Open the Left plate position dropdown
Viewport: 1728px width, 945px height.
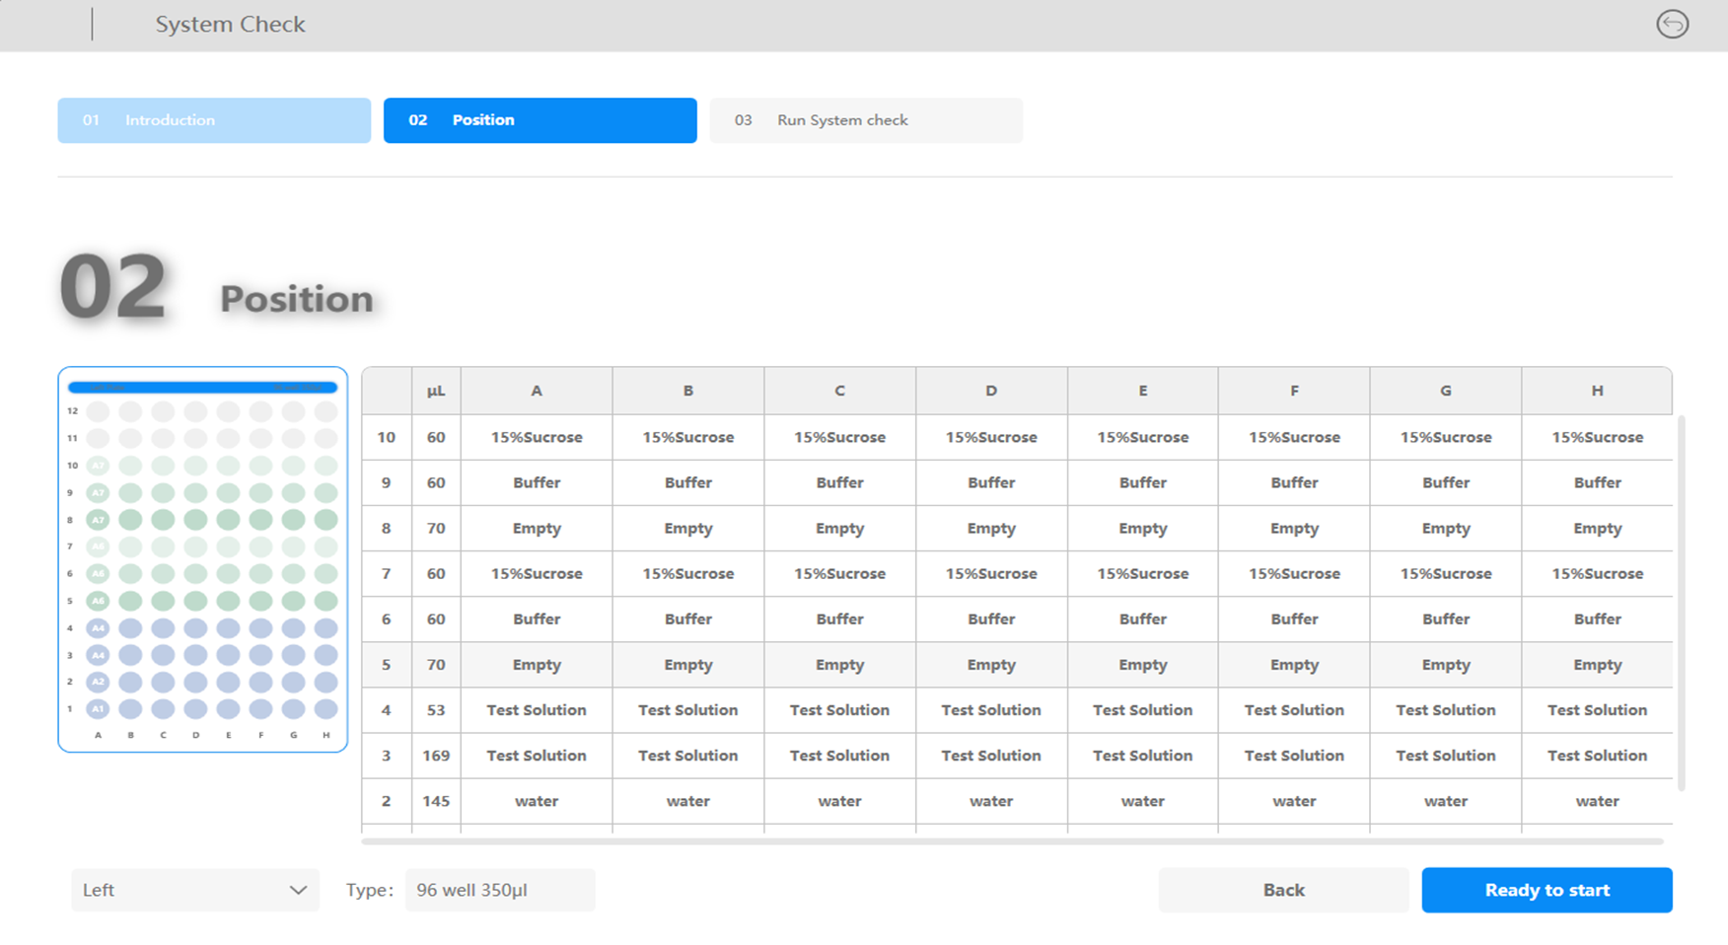click(x=194, y=890)
